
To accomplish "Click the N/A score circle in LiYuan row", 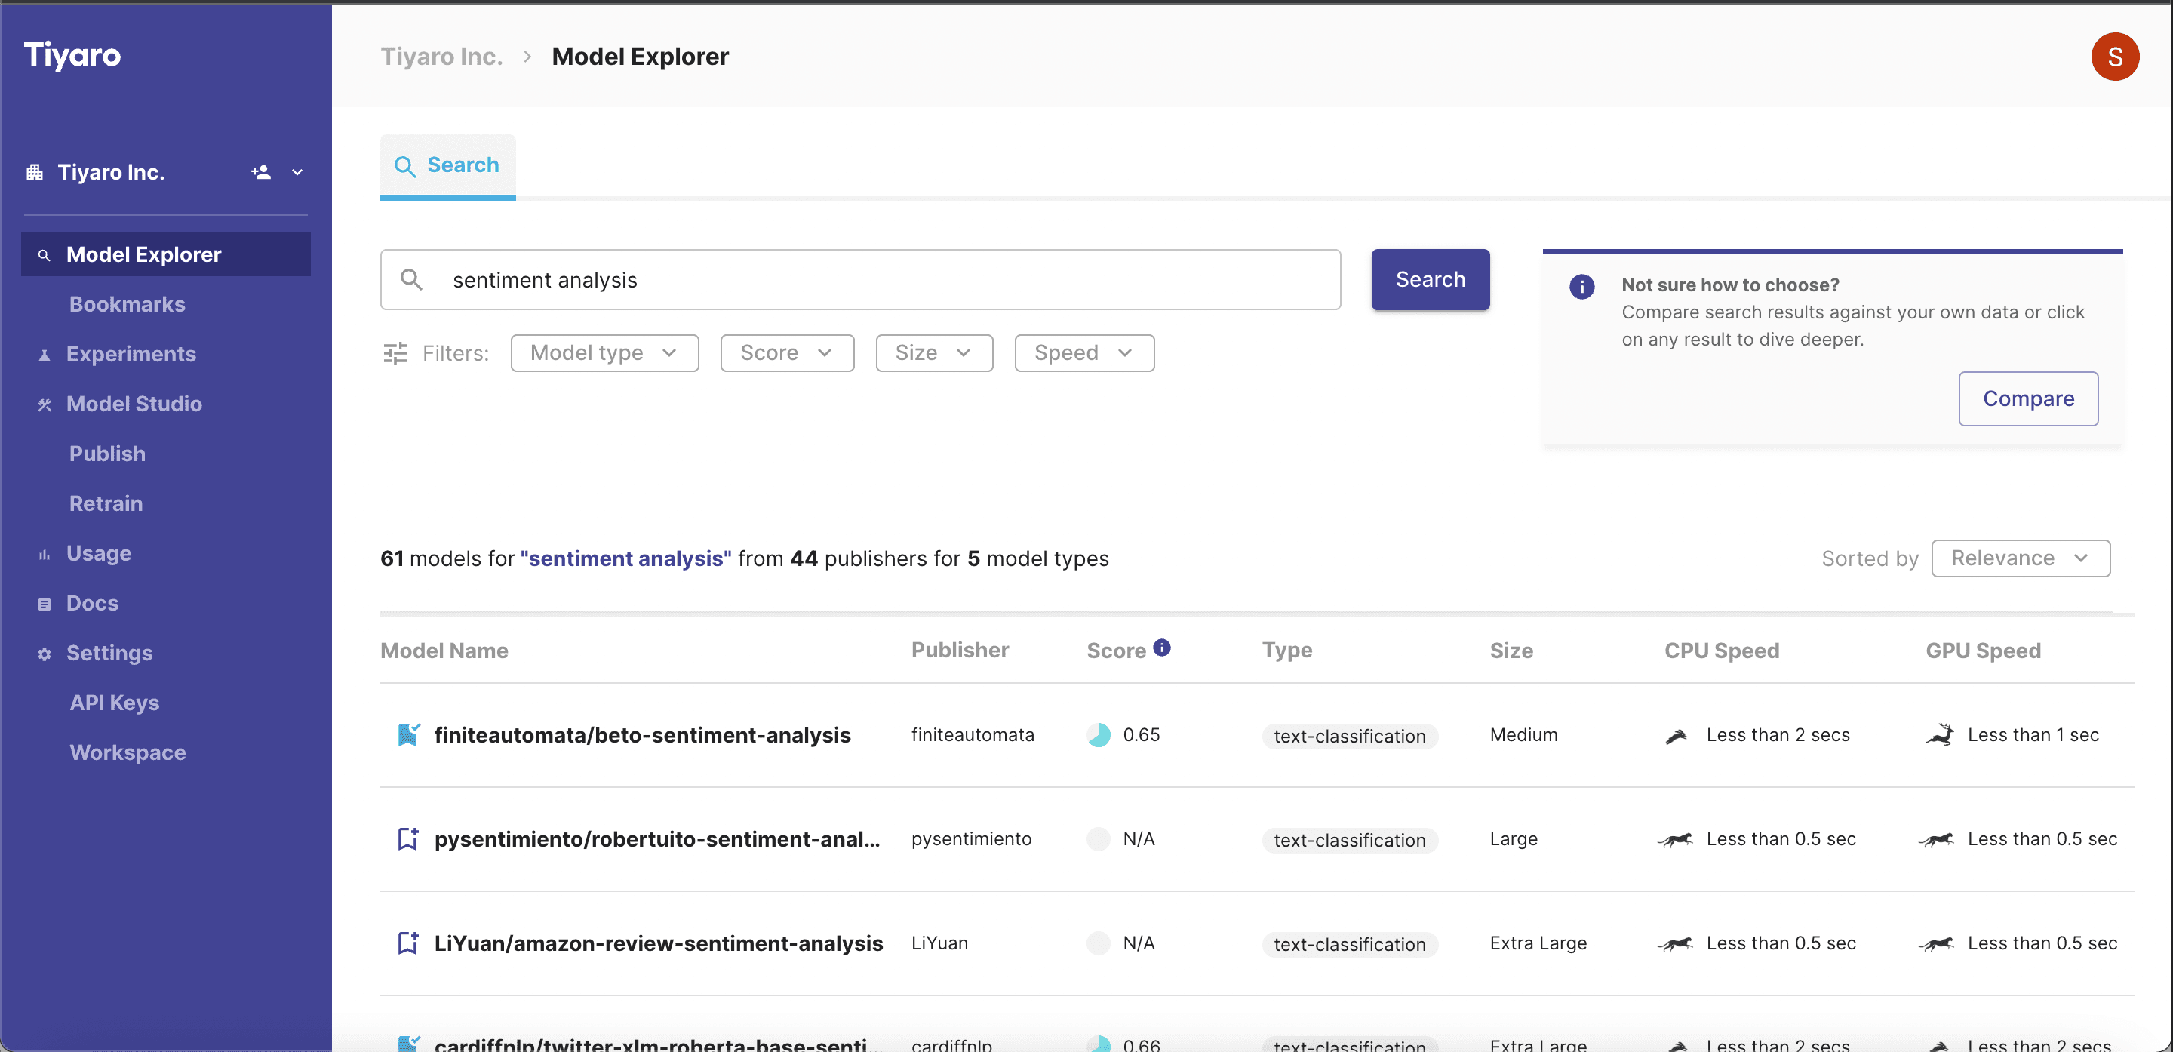I will 1099,943.
